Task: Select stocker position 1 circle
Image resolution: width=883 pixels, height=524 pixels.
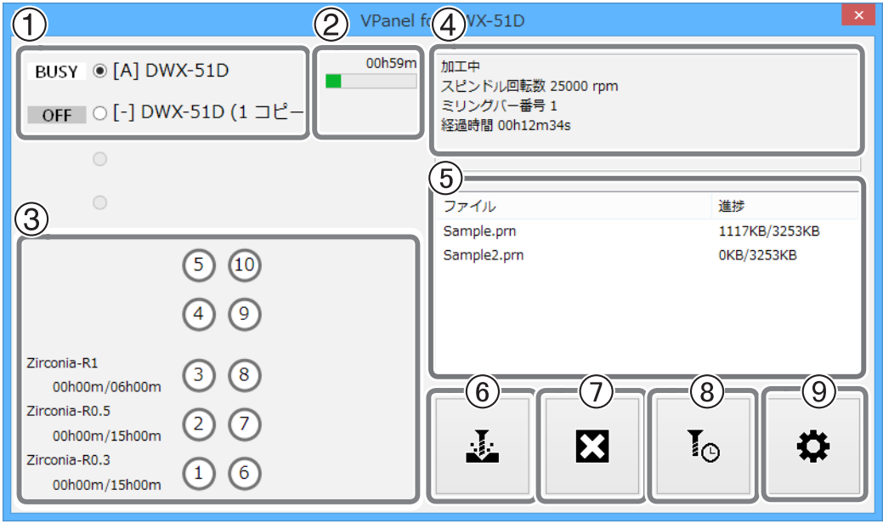Action: [199, 473]
